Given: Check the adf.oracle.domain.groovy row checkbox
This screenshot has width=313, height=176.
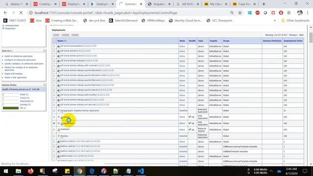Looking at the screenshot, I should coord(54,56).
